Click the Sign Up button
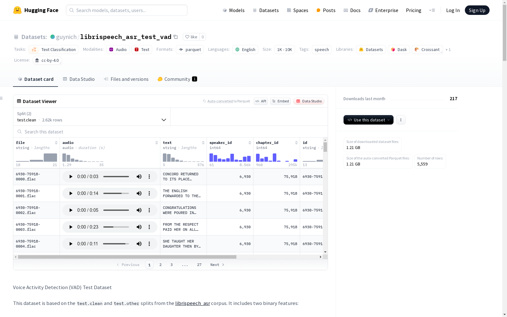Viewport: 507px width, 317px height. 477,10
